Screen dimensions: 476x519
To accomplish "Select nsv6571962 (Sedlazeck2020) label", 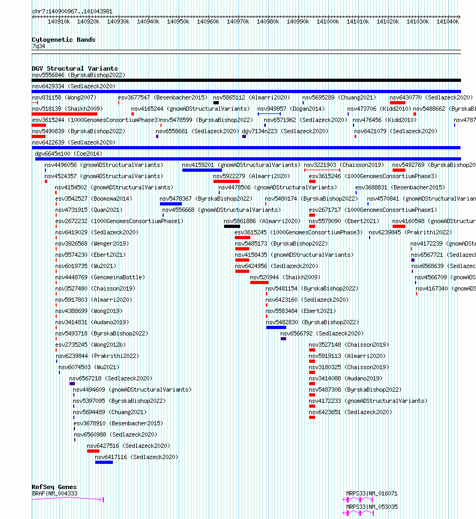I will pos(305,120).
